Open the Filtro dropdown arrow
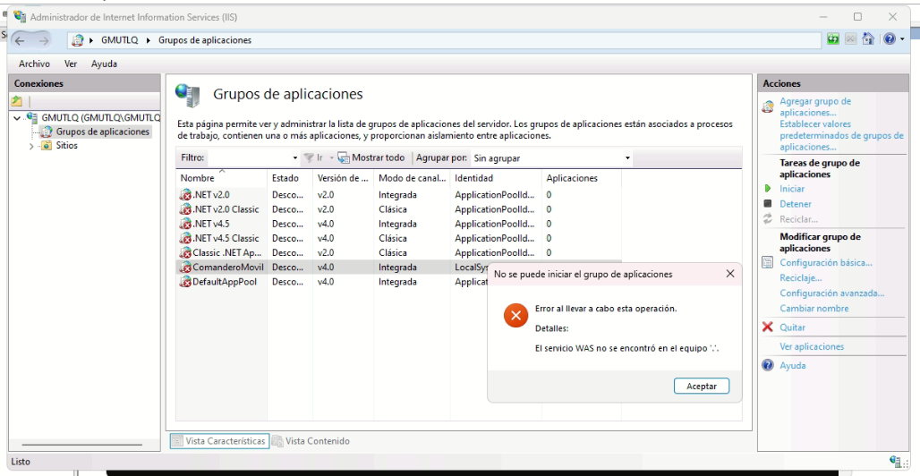Screen dimensions: 920x476 click(294, 157)
